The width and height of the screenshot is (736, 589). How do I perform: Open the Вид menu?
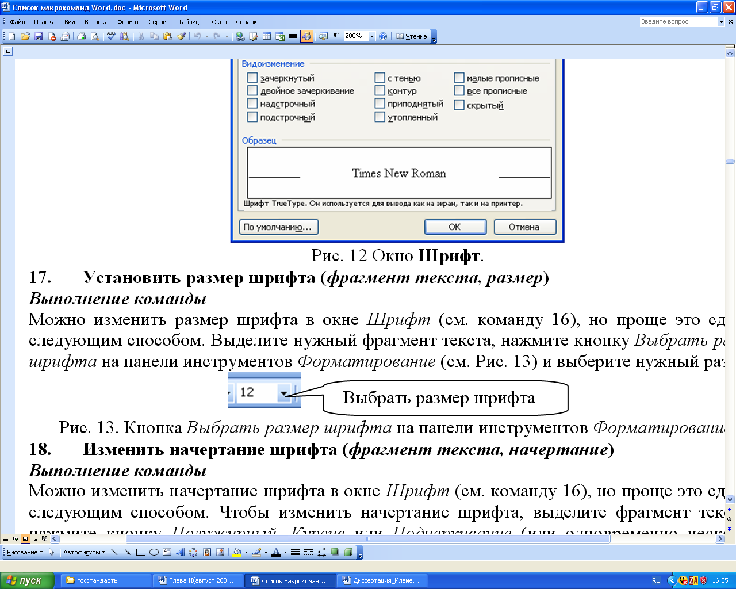(70, 22)
